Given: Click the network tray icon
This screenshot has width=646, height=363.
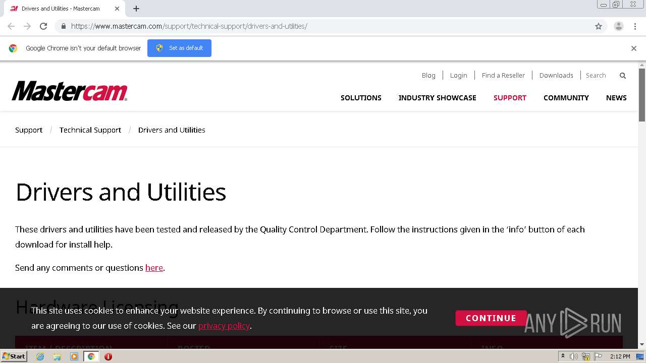Looking at the screenshot, I should click(x=586, y=356).
